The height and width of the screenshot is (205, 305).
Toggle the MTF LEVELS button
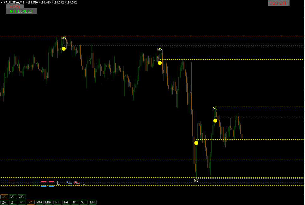pyautogui.click(x=21, y=11)
